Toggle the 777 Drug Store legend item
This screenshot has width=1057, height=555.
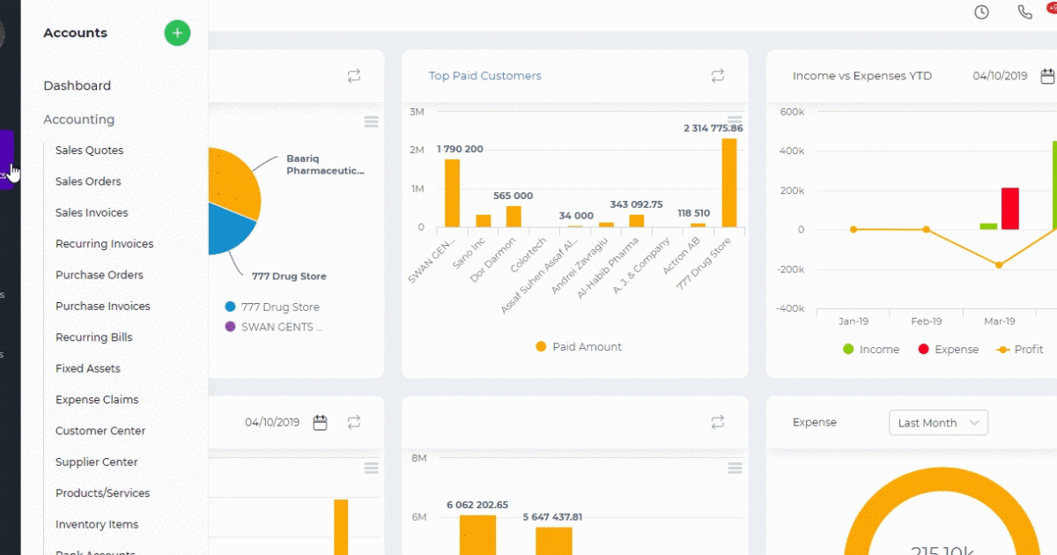pos(272,307)
